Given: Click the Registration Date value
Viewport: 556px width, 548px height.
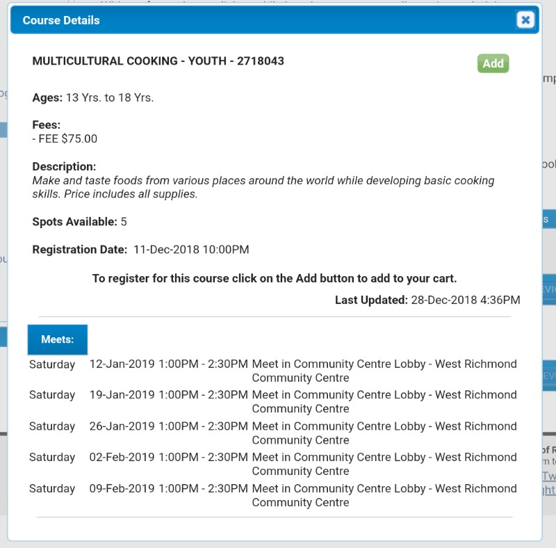Looking at the screenshot, I should click(x=190, y=250).
